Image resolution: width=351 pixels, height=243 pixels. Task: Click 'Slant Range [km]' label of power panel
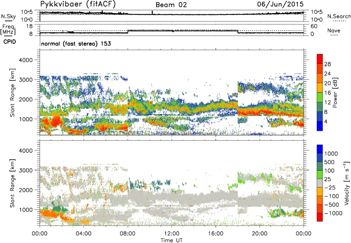pyautogui.click(x=12, y=93)
